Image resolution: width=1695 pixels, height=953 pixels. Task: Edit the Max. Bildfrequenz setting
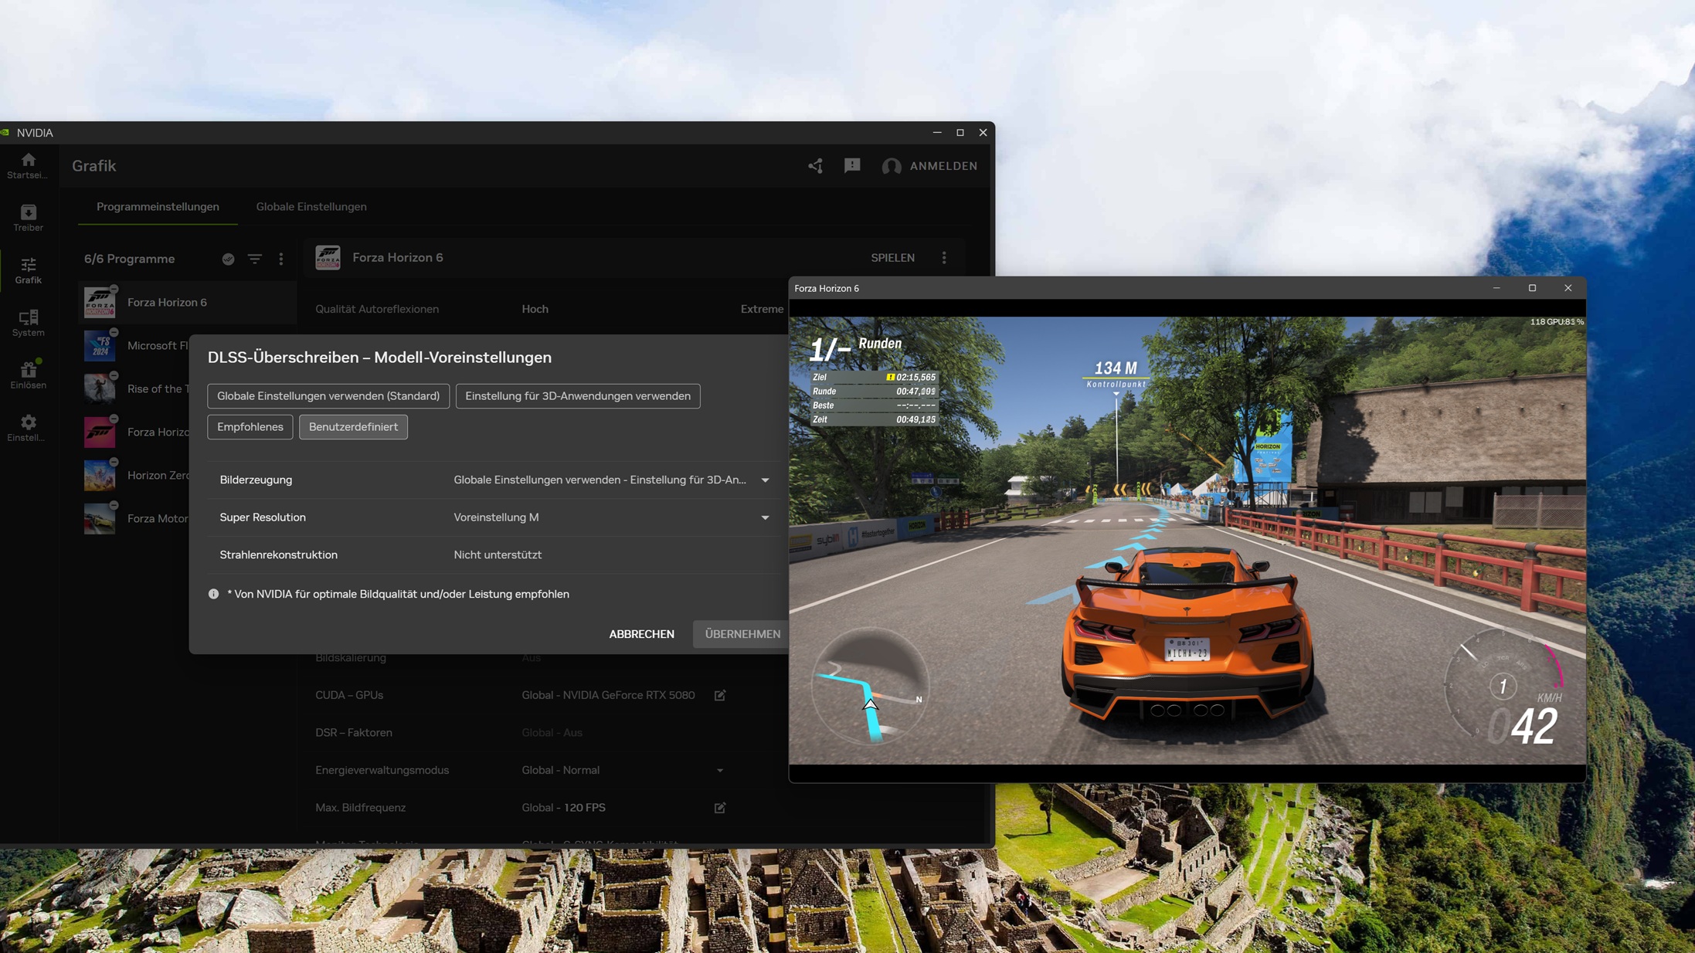720,808
